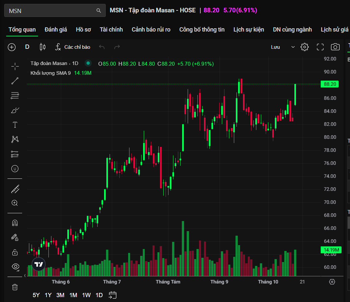The height and width of the screenshot is (302, 350).
Task: Toggle magnet mode for drawings
Action: coord(15,223)
